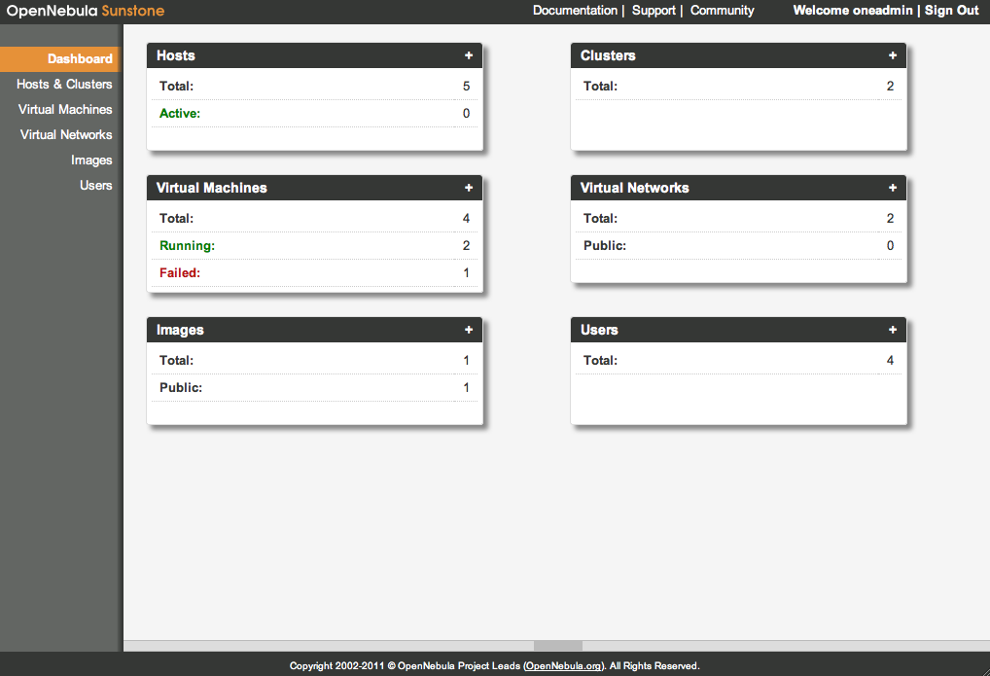The width and height of the screenshot is (990, 676).
Task: Open the Users section from the sidebar
Action: pyautogui.click(x=96, y=185)
